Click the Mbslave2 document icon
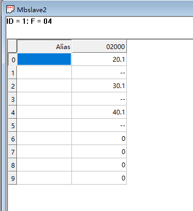193x211 pixels. (x=10, y=9)
